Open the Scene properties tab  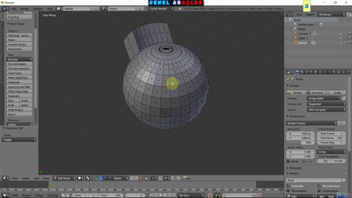click(x=306, y=72)
